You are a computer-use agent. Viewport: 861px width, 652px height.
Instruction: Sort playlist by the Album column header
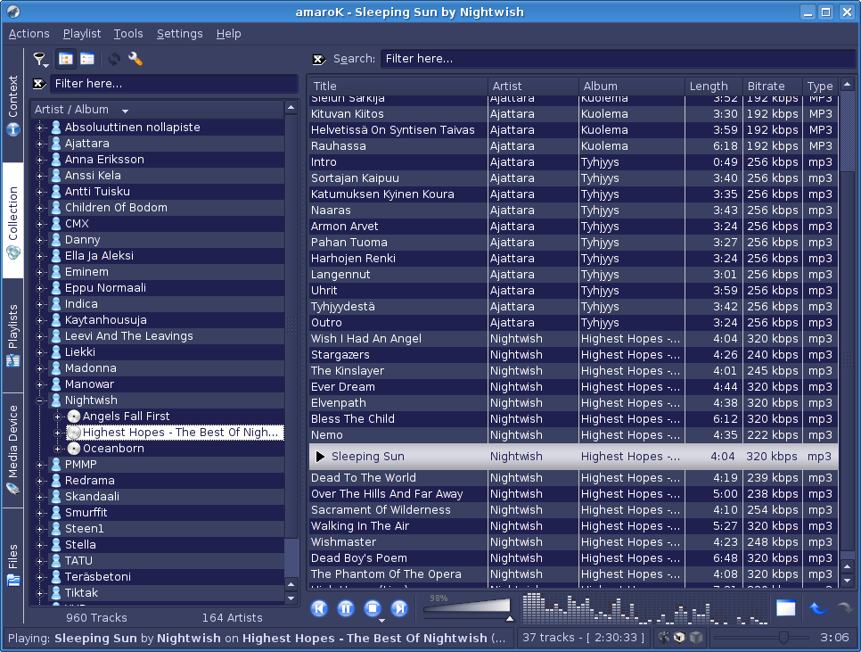pyautogui.click(x=631, y=87)
